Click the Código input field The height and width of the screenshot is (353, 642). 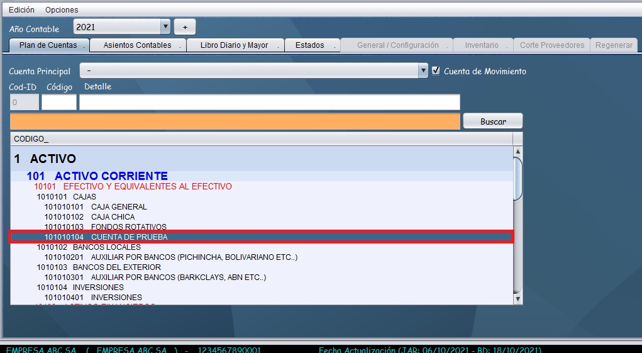pyautogui.click(x=58, y=102)
